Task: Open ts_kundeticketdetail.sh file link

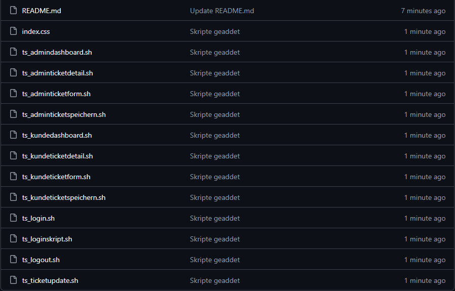Action: [57, 156]
